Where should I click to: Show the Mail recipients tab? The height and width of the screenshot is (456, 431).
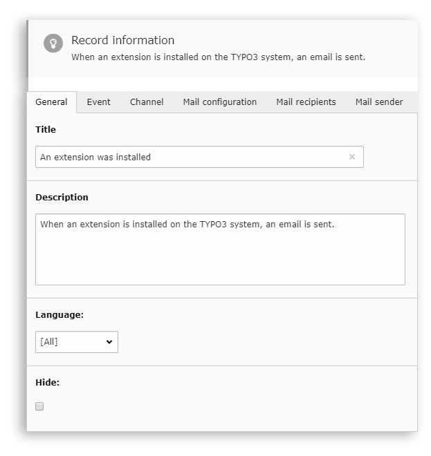pyautogui.click(x=306, y=102)
